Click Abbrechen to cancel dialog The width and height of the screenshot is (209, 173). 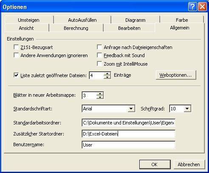189,164
